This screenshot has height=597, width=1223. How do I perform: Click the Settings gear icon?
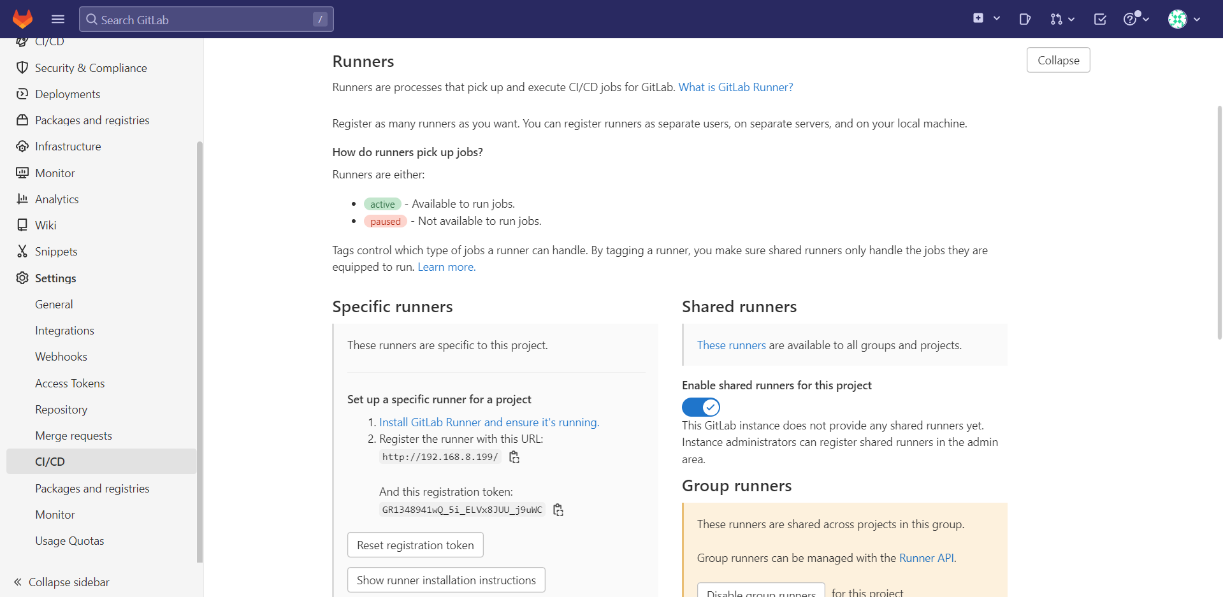(x=22, y=278)
